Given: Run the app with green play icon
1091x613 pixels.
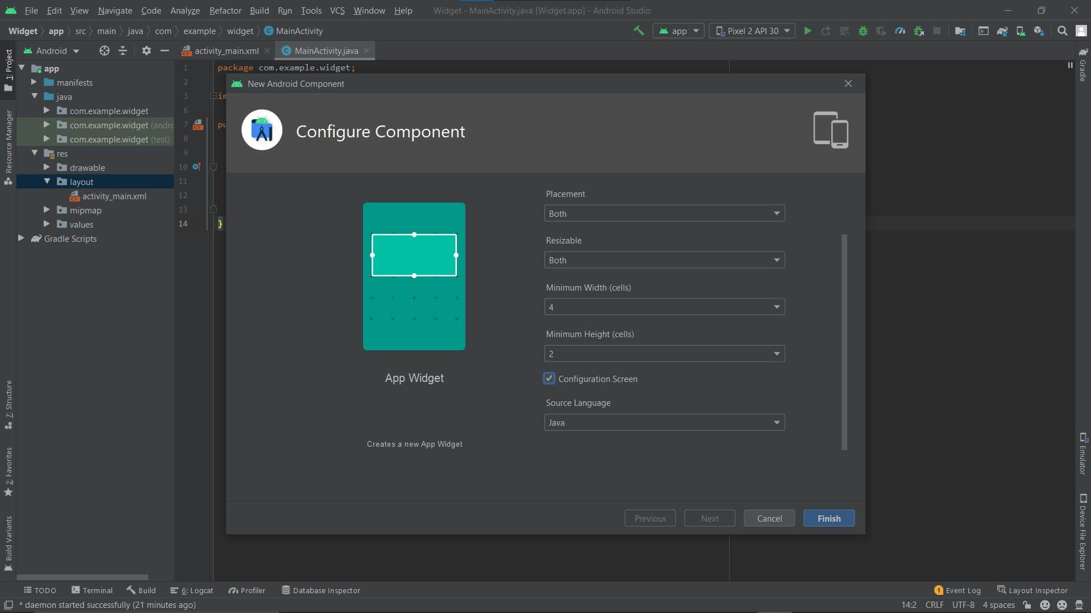Looking at the screenshot, I should tap(807, 31).
